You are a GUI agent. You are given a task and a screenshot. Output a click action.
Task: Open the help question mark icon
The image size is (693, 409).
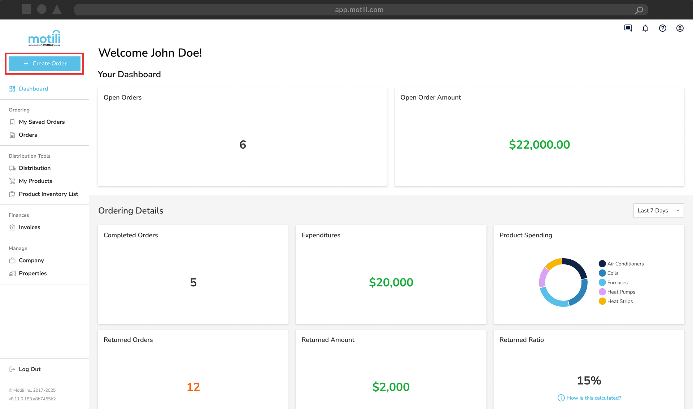pos(663,28)
